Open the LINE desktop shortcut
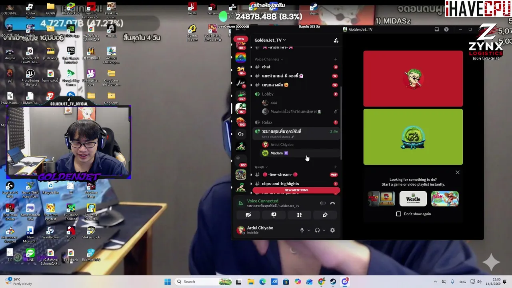The width and height of the screenshot is (512, 288). (30, 255)
